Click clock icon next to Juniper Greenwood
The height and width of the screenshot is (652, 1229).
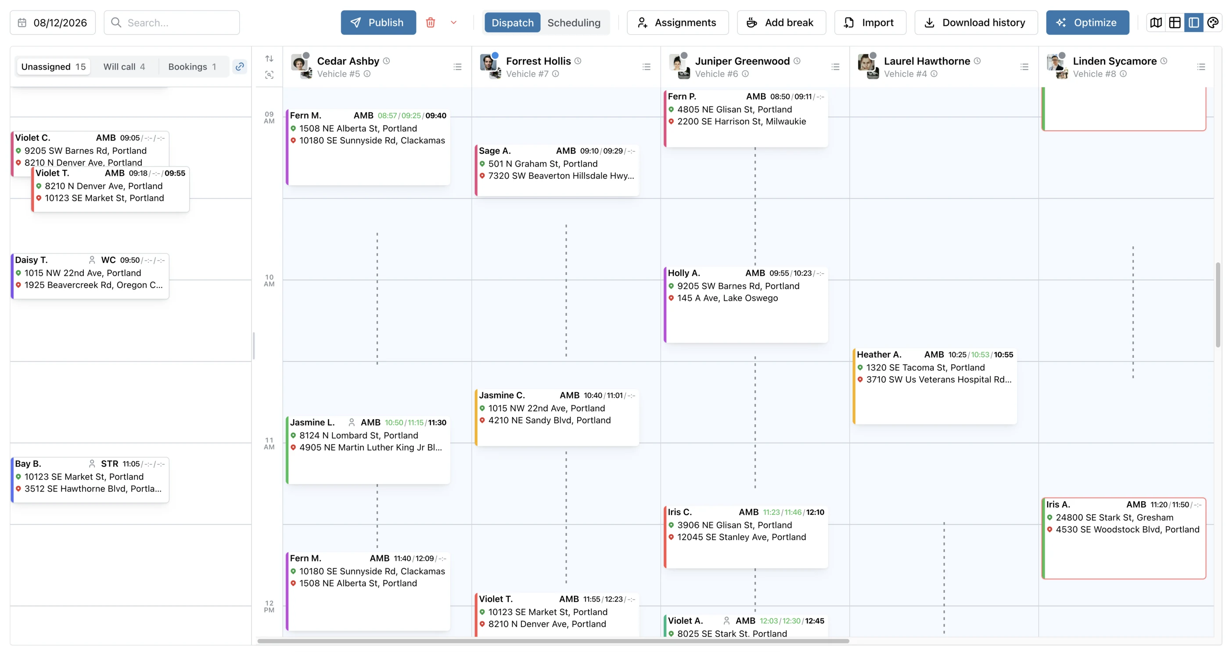click(797, 61)
